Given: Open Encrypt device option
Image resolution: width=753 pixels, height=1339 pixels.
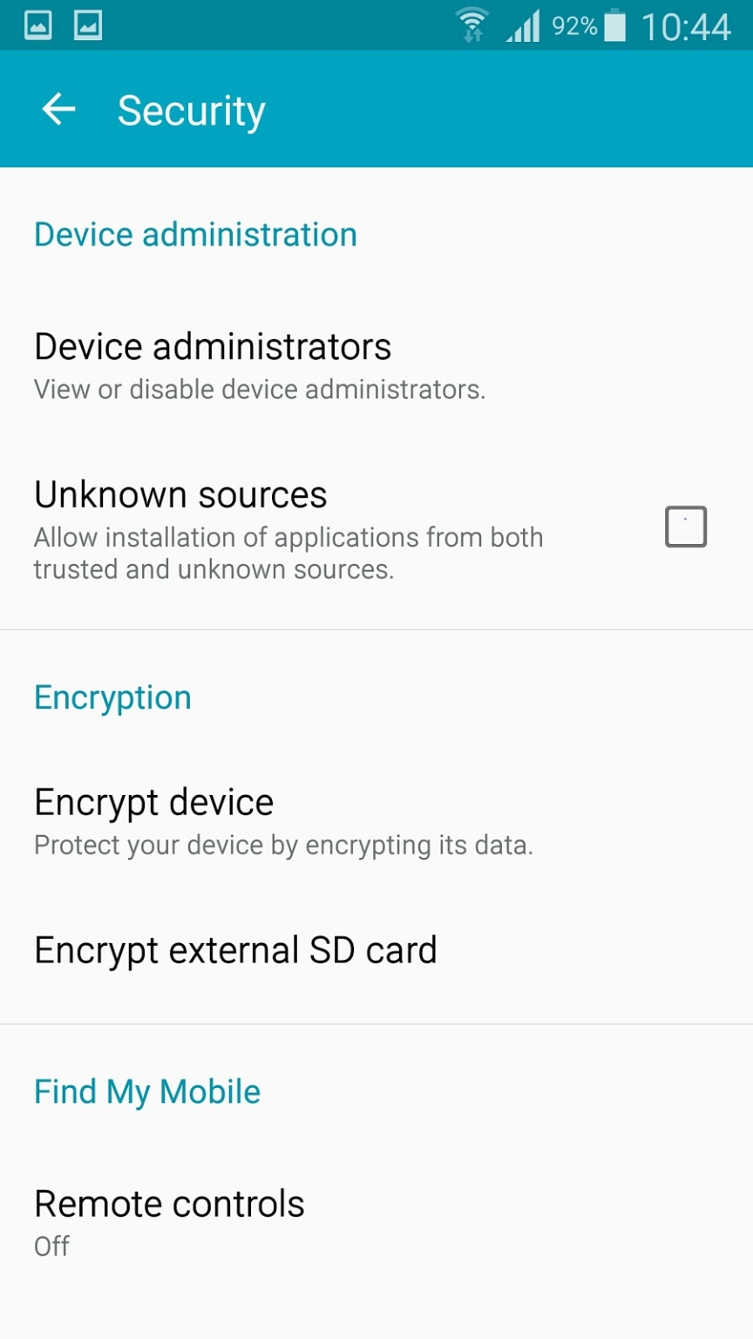Looking at the screenshot, I should pos(153,803).
